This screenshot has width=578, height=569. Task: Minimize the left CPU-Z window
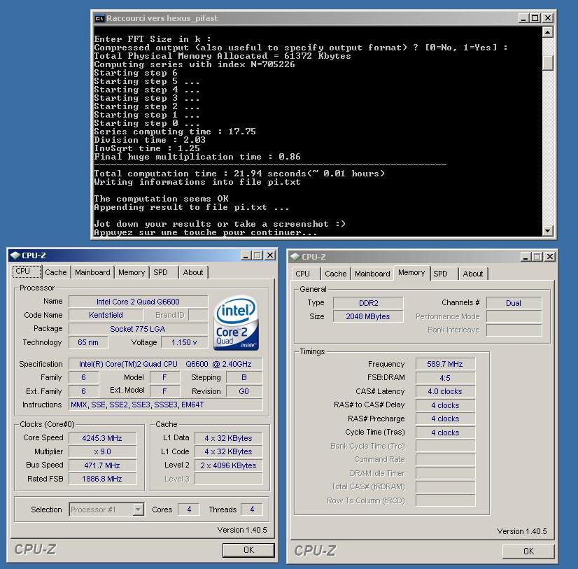coord(246,255)
